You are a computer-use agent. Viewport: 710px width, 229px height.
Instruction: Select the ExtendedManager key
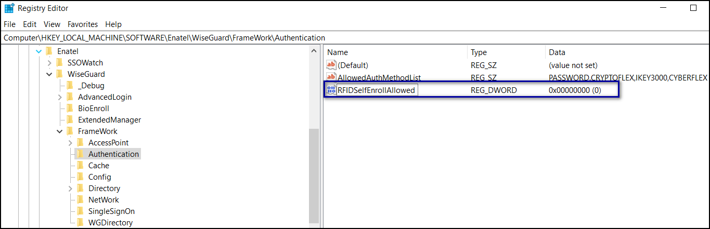click(x=109, y=120)
